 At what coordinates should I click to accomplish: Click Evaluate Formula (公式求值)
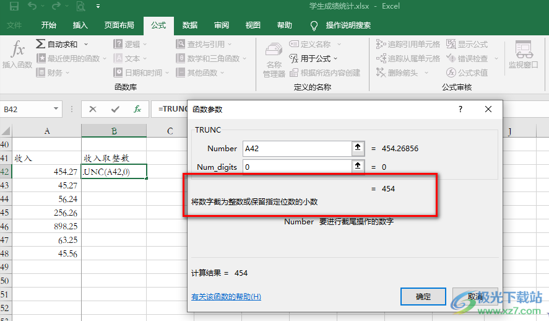pos(467,73)
